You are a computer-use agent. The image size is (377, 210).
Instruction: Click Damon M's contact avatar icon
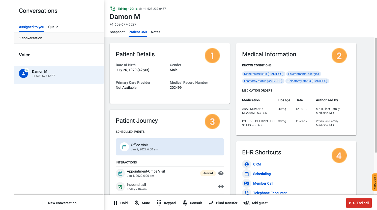pos(23,73)
